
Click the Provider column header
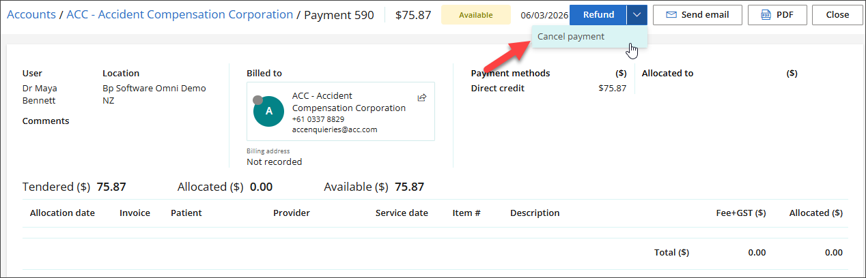coord(292,213)
